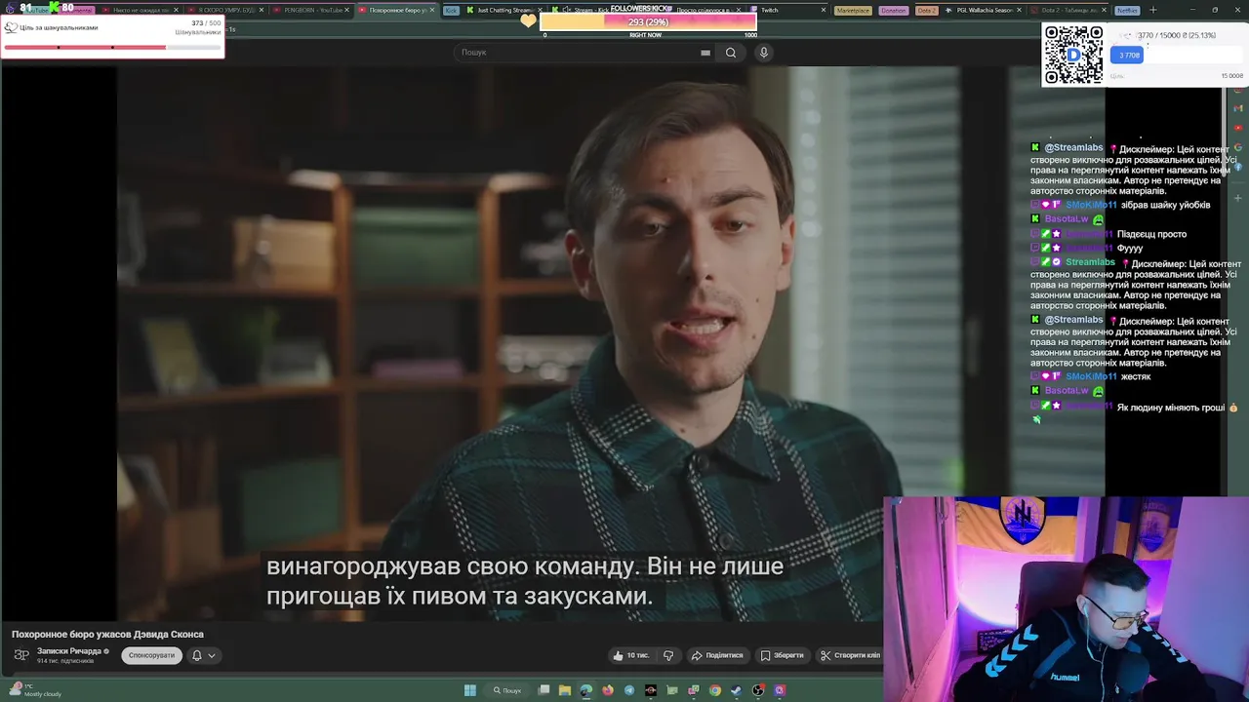Click the donation QR code overlay
This screenshot has width=1249, height=702.
tap(1073, 55)
